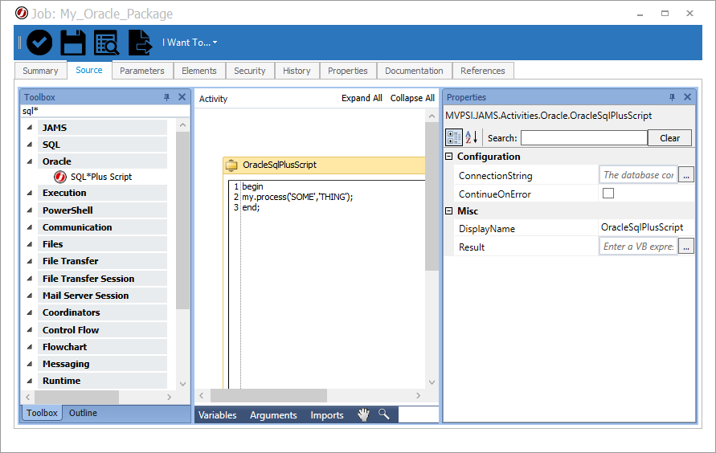Click designer horizontal scrollbar right arrow

pos(418,395)
